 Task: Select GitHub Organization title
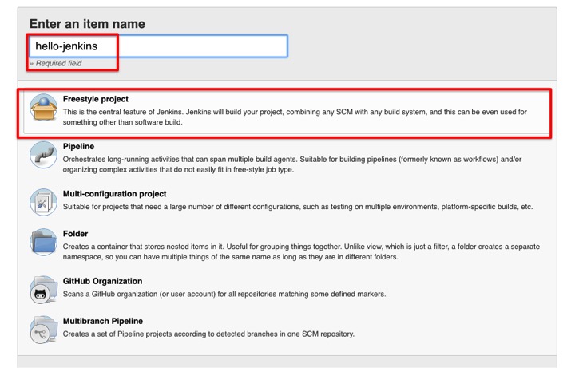[x=102, y=281]
